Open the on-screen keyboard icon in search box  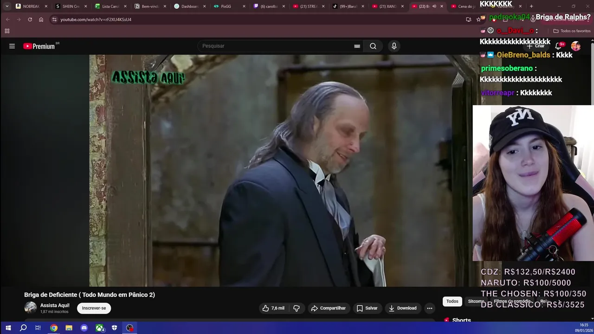(357, 46)
